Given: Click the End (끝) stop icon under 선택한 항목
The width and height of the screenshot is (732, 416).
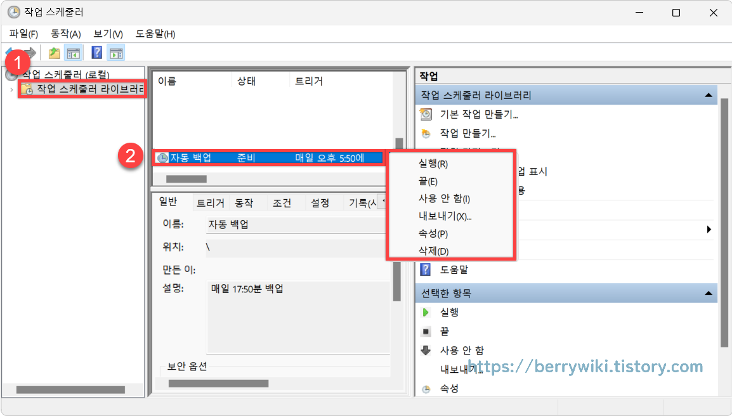Looking at the screenshot, I should click(x=425, y=331).
